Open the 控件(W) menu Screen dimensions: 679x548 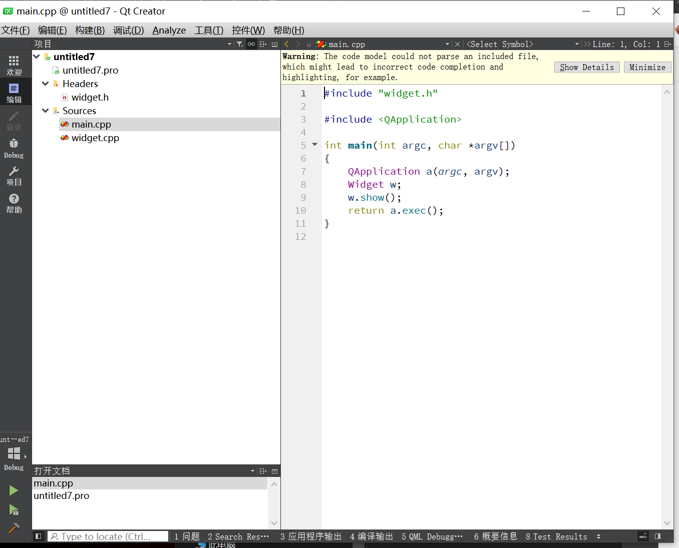[248, 30]
